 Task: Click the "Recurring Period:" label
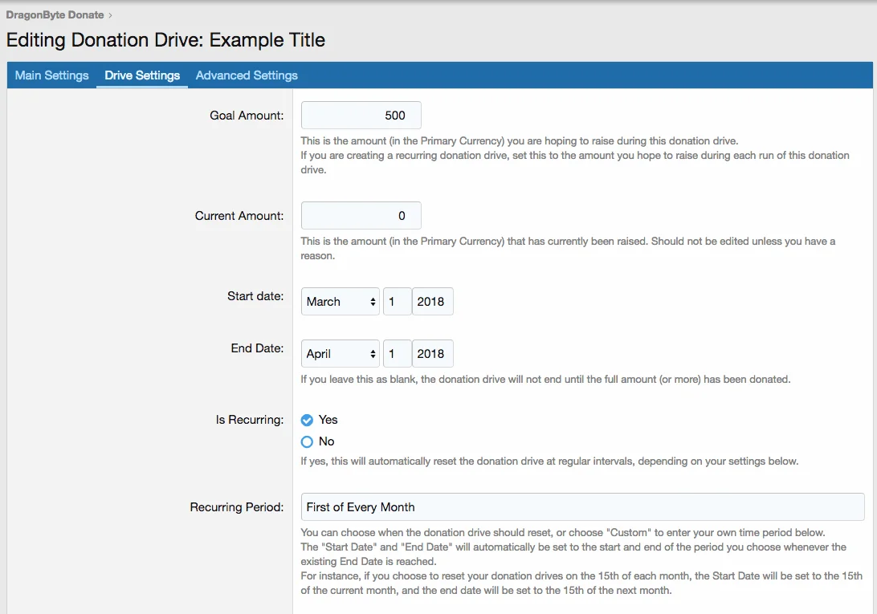[x=236, y=507]
